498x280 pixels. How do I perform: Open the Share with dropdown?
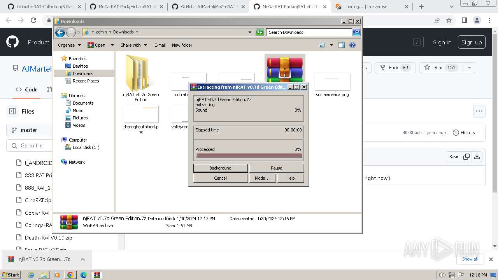133,45
